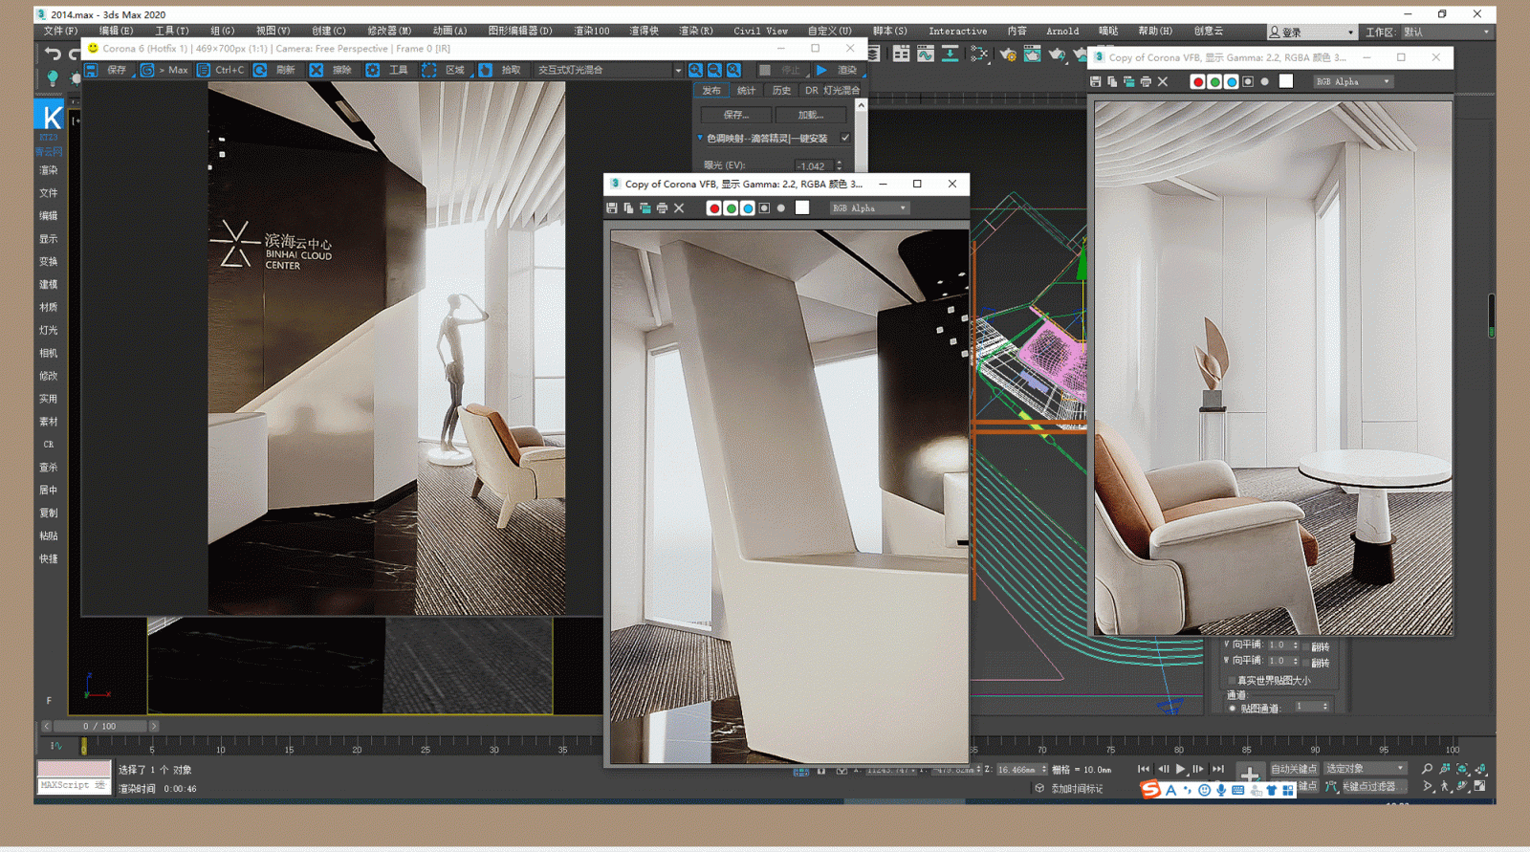Open the RGB Alpha dropdown in right VFB
The image size is (1530, 852).
[x=1352, y=82]
